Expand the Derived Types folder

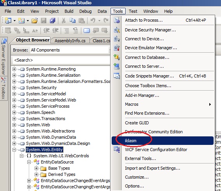[36, 174]
